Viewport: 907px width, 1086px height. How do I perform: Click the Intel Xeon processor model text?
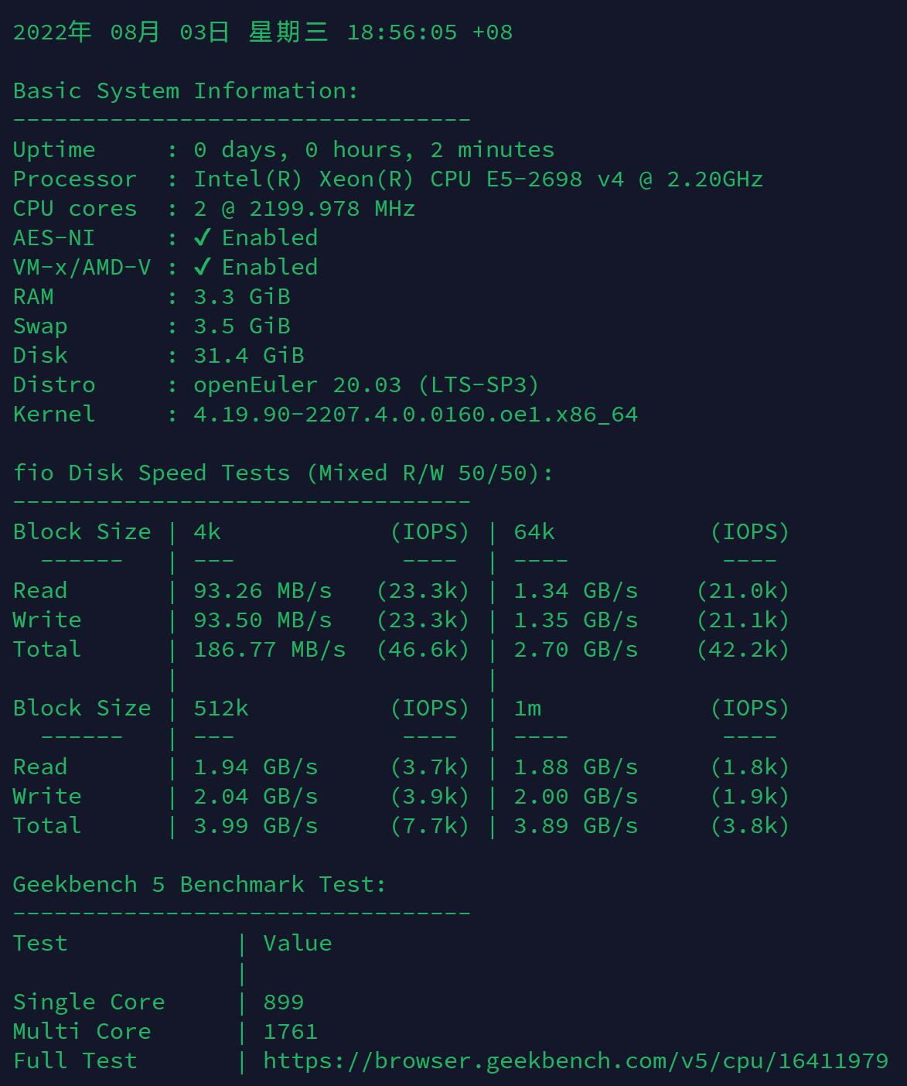[x=478, y=179]
